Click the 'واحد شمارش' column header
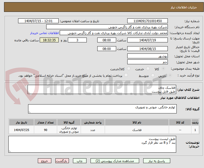The width and height of the screenshot is (204, 168). (x=93, y=122)
